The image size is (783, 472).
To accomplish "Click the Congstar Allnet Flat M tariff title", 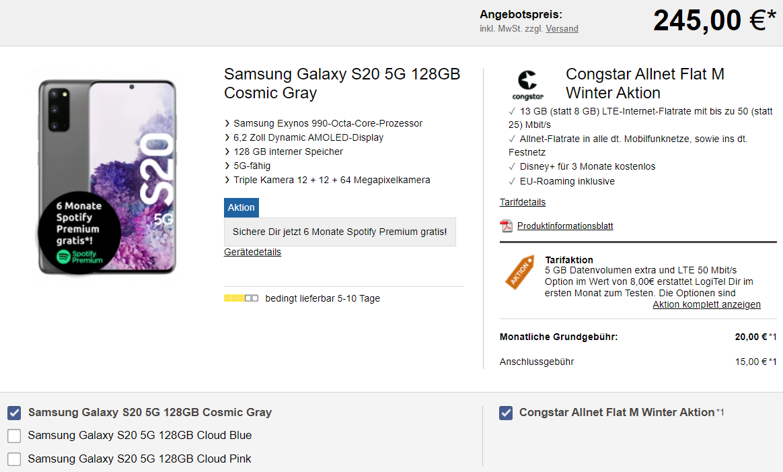I will click(644, 83).
